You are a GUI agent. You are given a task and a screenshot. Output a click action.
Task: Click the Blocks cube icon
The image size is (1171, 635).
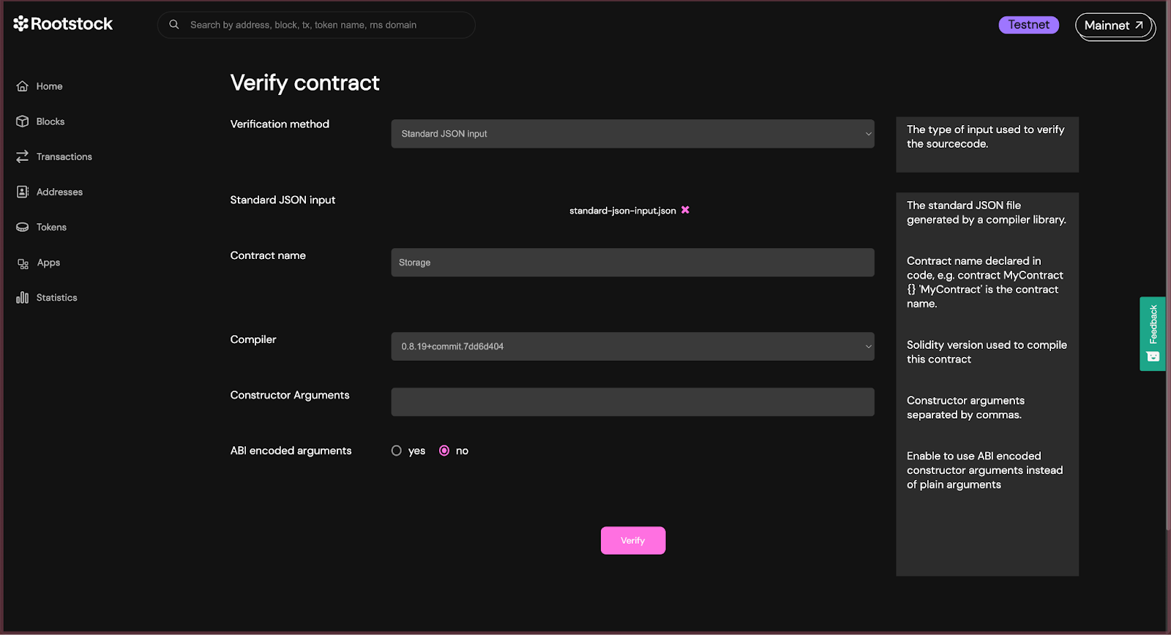(x=23, y=121)
